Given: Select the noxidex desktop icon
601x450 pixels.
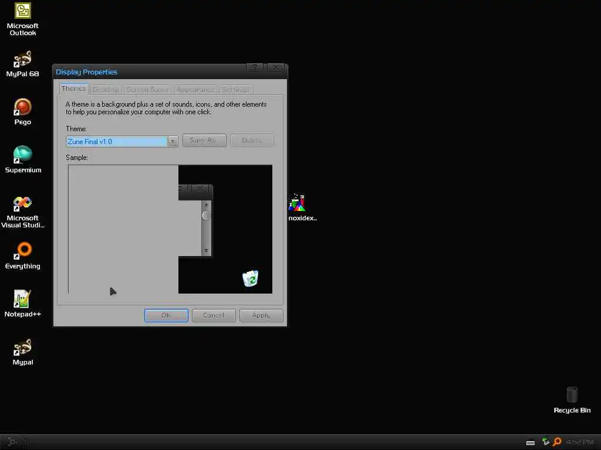Looking at the screenshot, I should coord(302,207).
